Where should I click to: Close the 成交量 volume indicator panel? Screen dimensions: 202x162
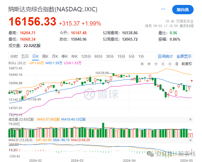[x=190, y=119]
